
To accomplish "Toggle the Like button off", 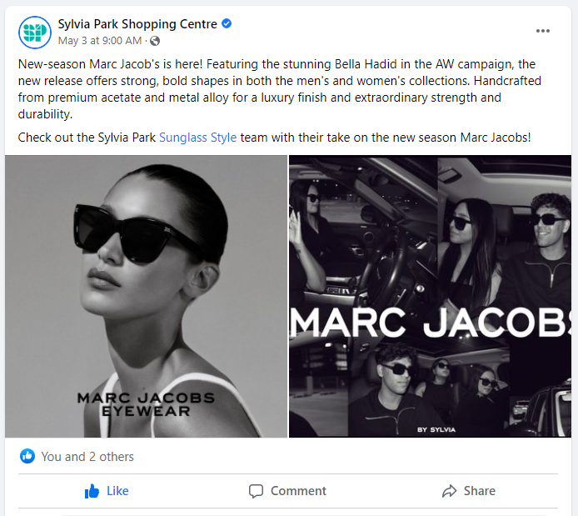I will click(107, 491).
